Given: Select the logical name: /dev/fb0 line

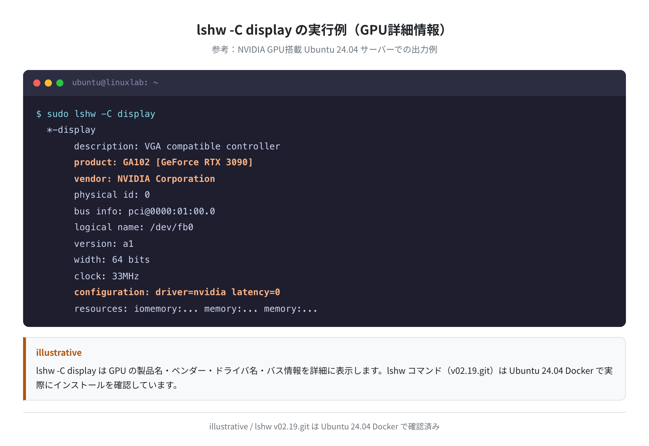Looking at the screenshot, I should (134, 227).
